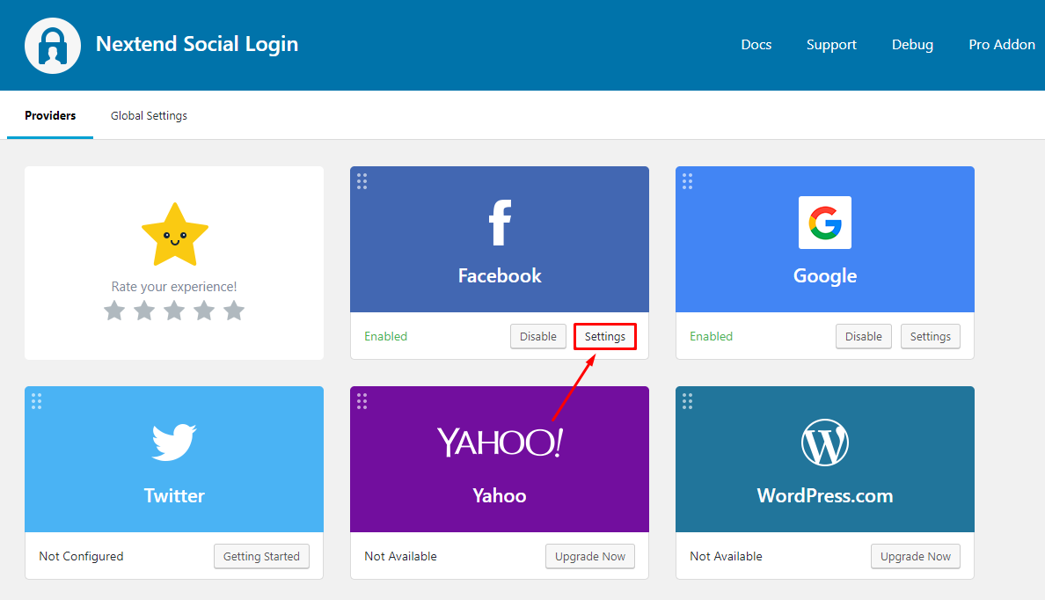This screenshot has height=600, width=1045.
Task: Click the Google 'G' logo icon
Action: click(x=825, y=223)
